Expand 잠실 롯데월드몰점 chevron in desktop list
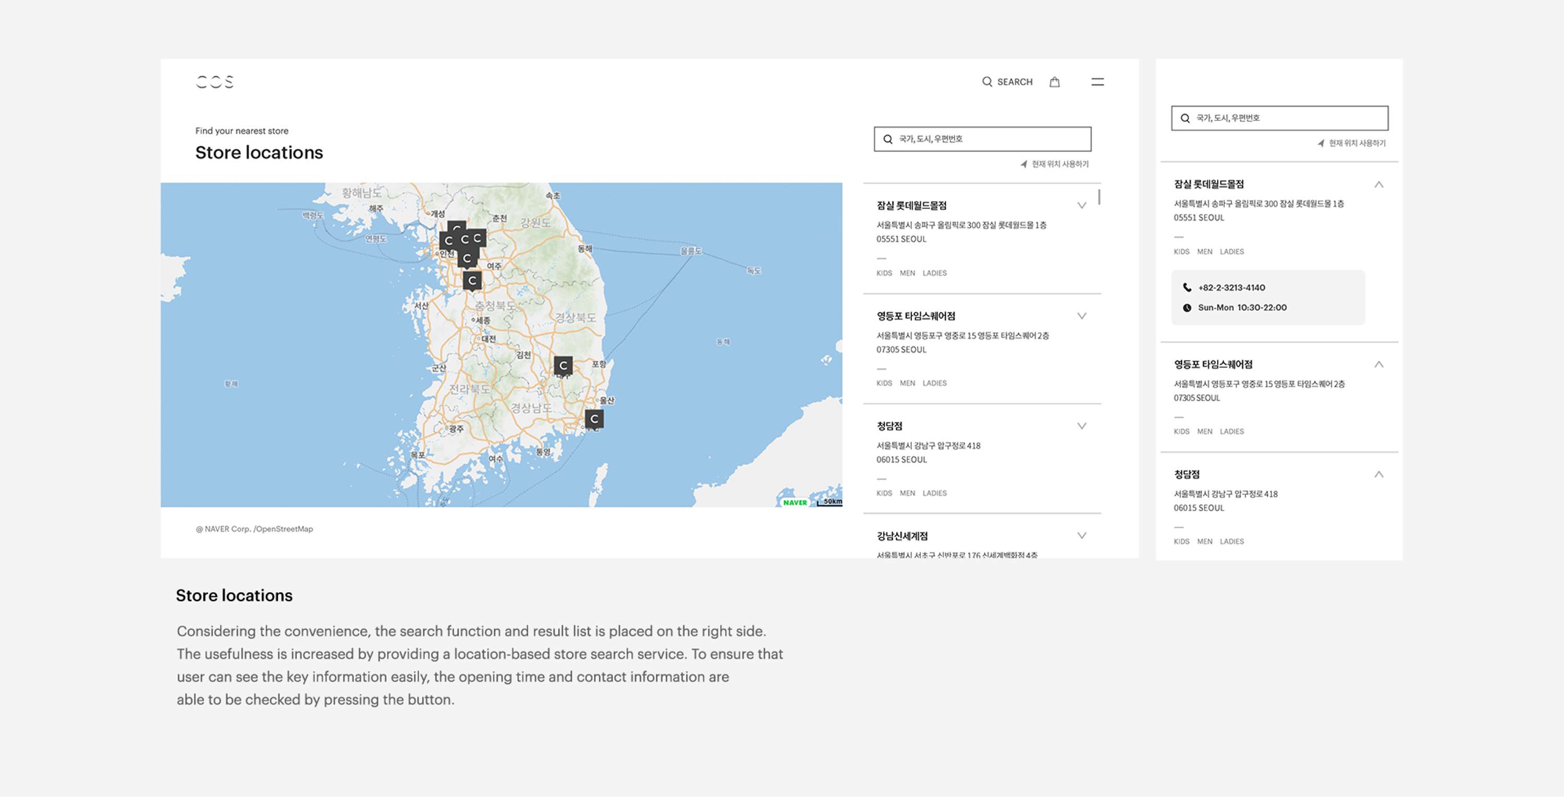 point(1081,206)
